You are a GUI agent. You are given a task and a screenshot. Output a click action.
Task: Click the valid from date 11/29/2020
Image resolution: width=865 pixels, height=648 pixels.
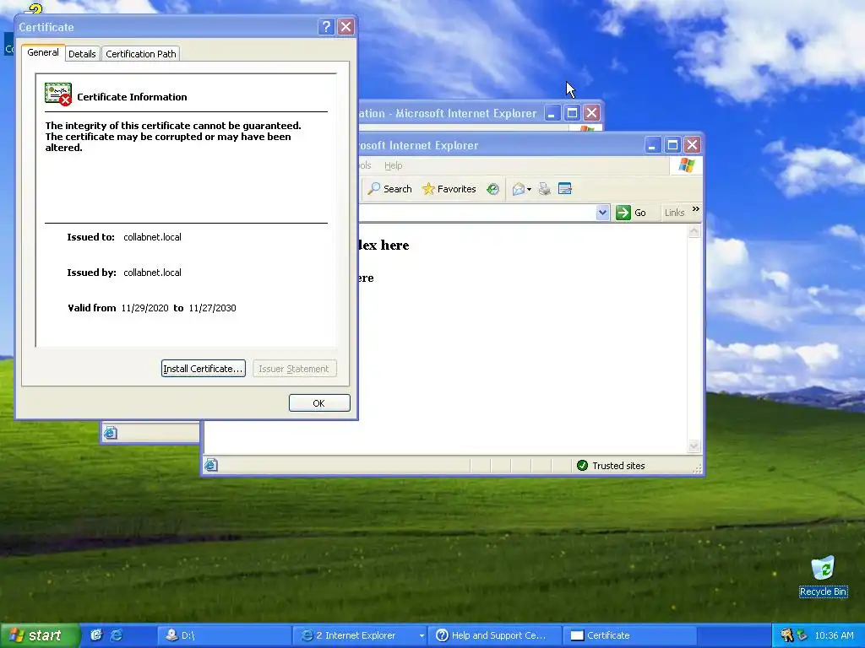pyautogui.click(x=144, y=308)
